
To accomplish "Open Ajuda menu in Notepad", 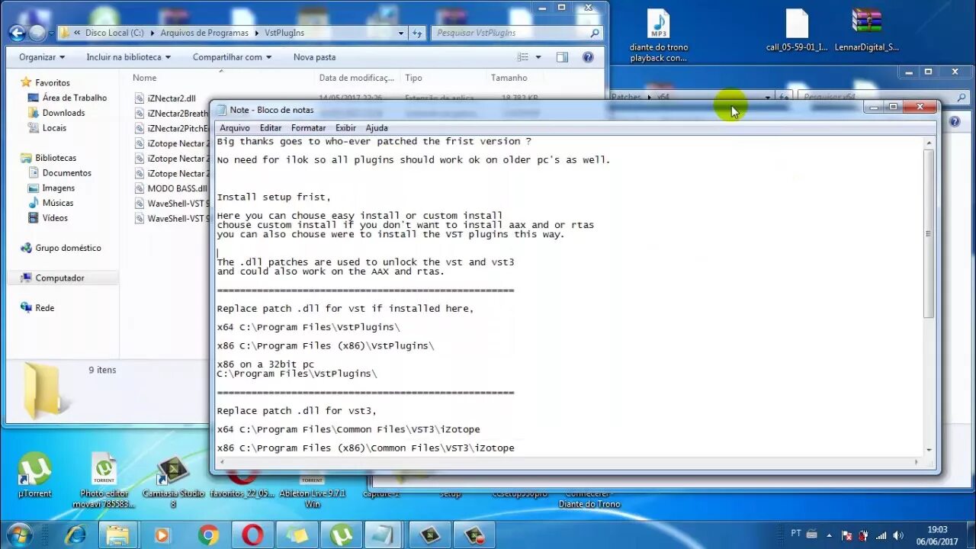I will point(377,128).
